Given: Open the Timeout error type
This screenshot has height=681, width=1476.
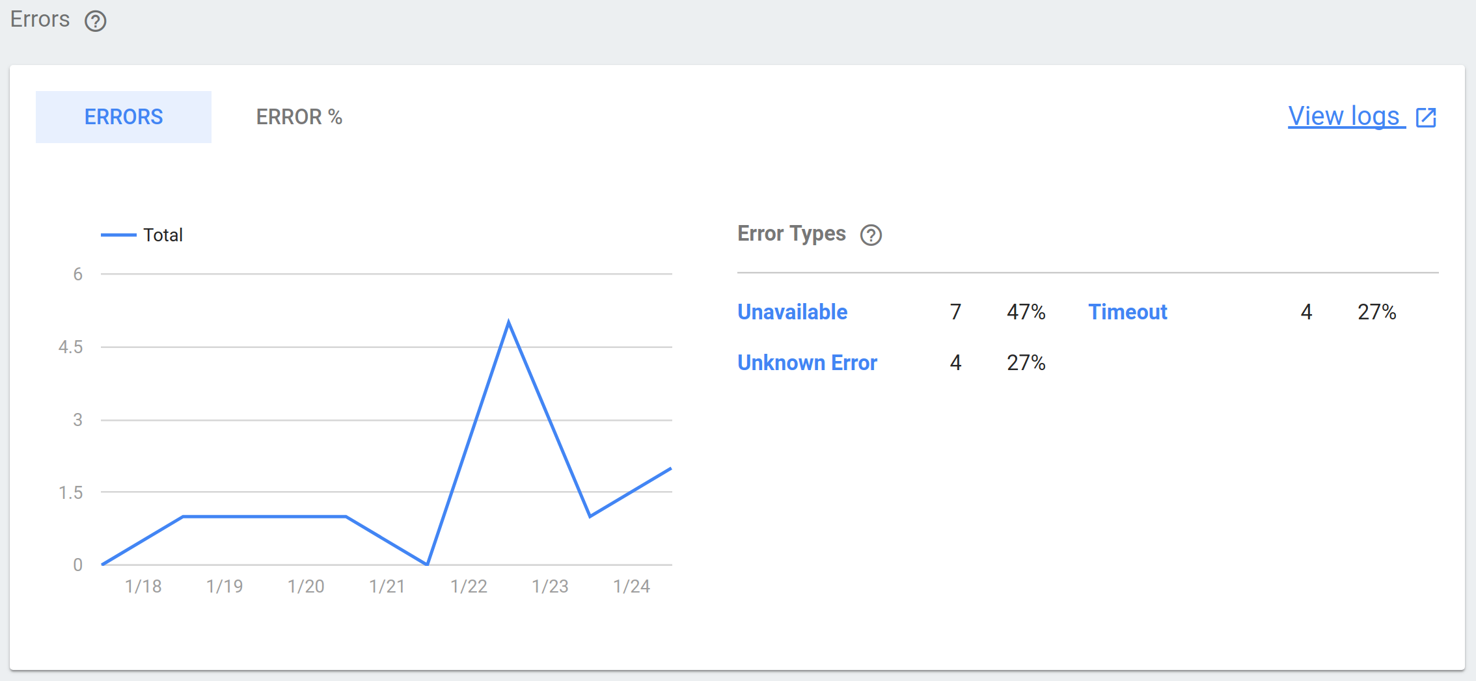Looking at the screenshot, I should (1128, 312).
